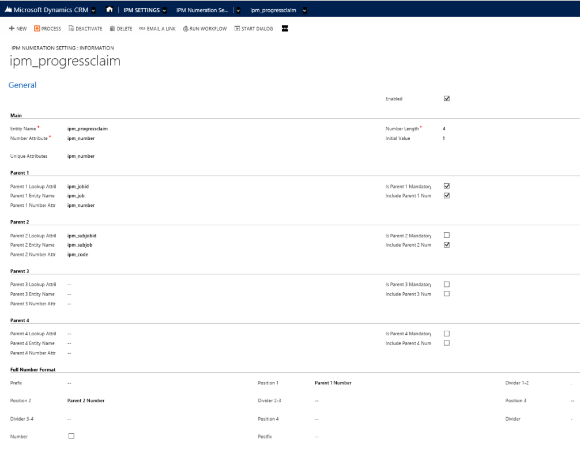
Task: Check the Number checkbox in Full Number Format
Action: click(71, 436)
